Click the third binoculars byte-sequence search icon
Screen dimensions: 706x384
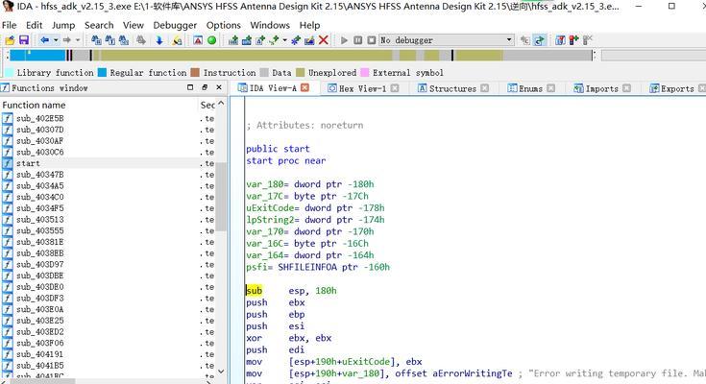123,40
